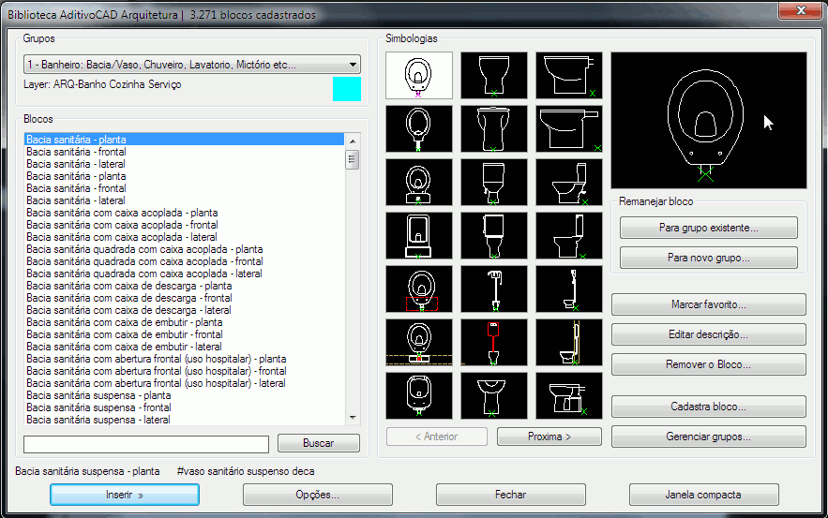Open Gerenciar grupos
This screenshot has height=518, width=828.
pos(709,437)
